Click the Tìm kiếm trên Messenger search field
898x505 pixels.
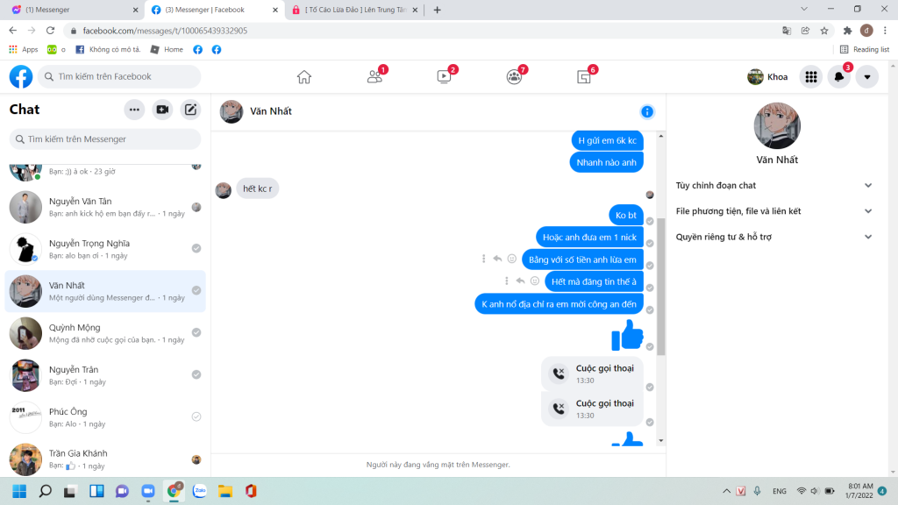tap(105, 139)
